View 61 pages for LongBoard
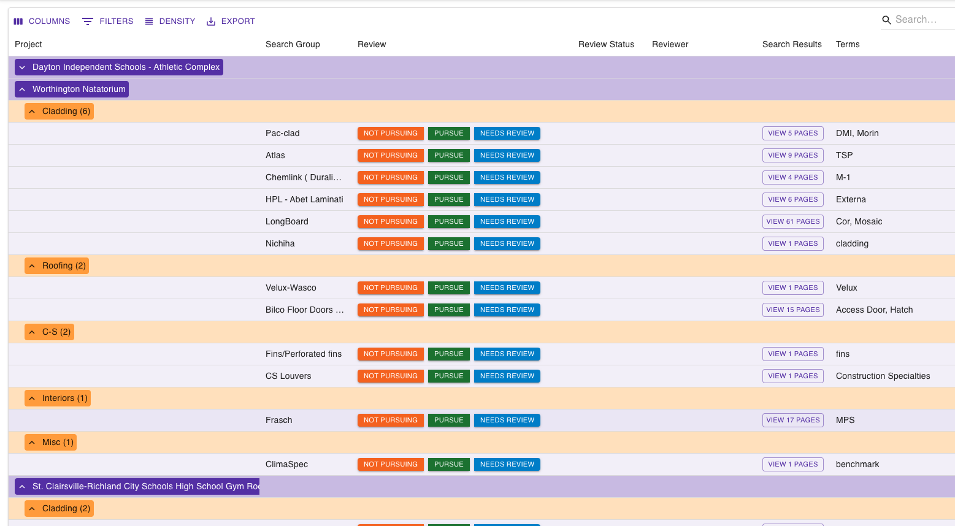This screenshot has width=955, height=526. click(792, 222)
